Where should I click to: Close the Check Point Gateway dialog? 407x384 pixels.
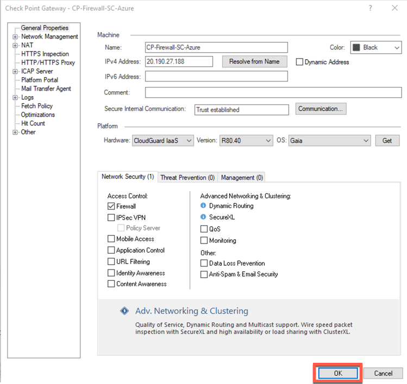(x=395, y=8)
